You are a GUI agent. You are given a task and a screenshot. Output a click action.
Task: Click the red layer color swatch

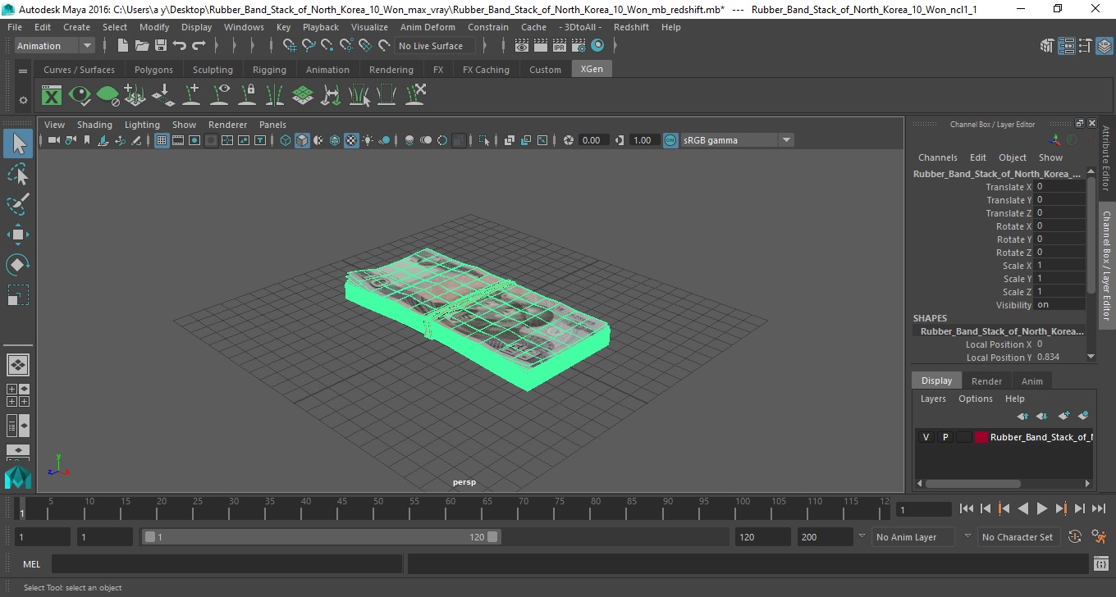click(x=981, y=437)
